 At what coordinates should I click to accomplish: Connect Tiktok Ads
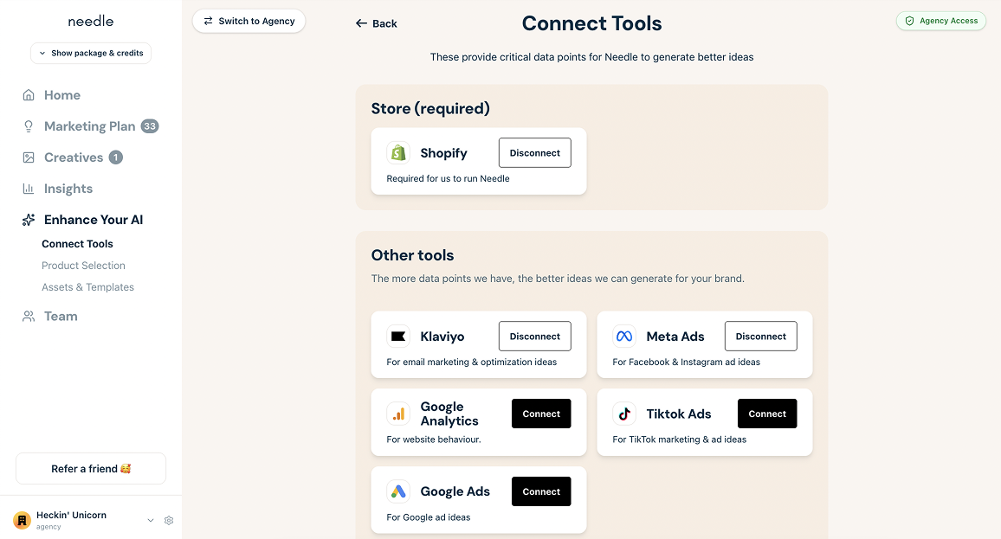pyautogui.click(x=767, y=414)
